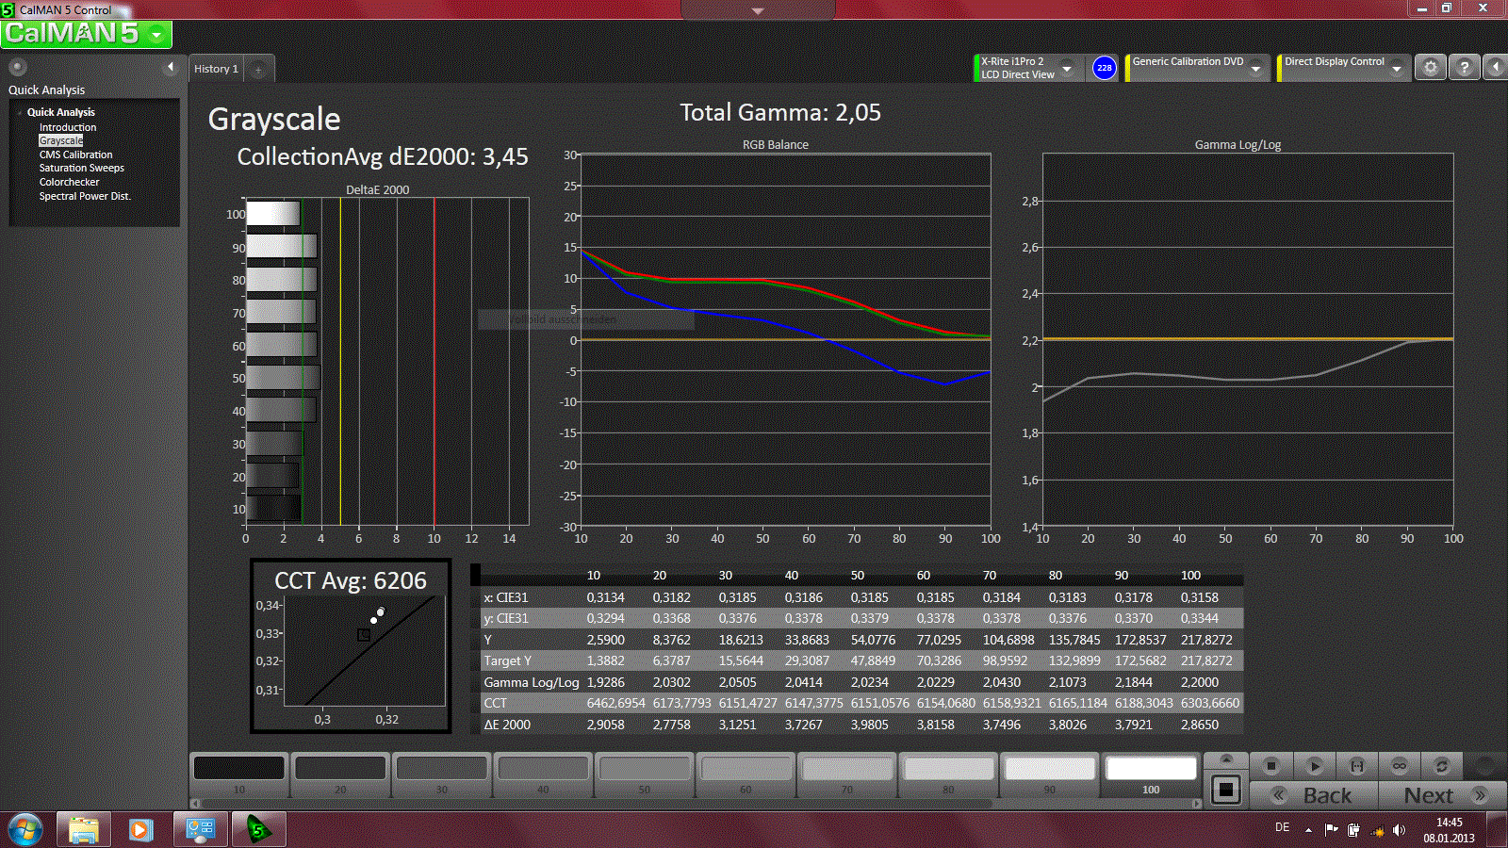Open the CalMAN 5 main menu dropdown
Image resolution: width=1508 pixels, height=848 pixels.
[157, 35]
